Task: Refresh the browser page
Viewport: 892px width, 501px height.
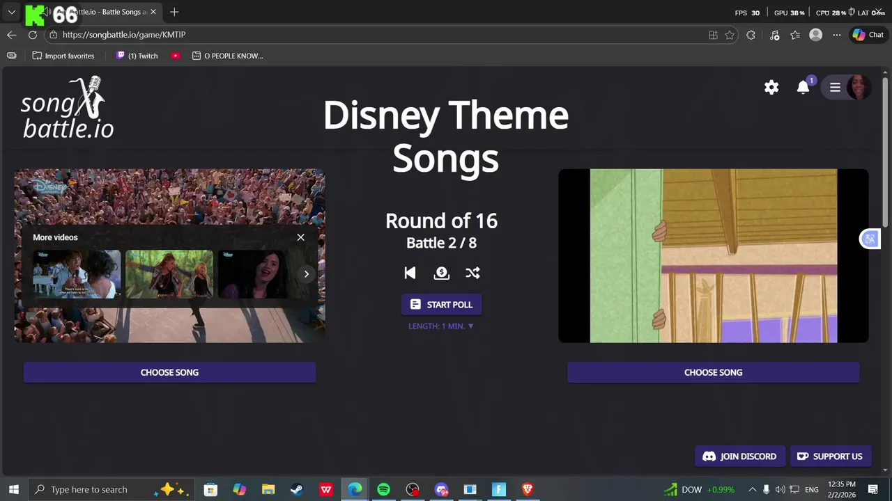Action: (33, 35)
